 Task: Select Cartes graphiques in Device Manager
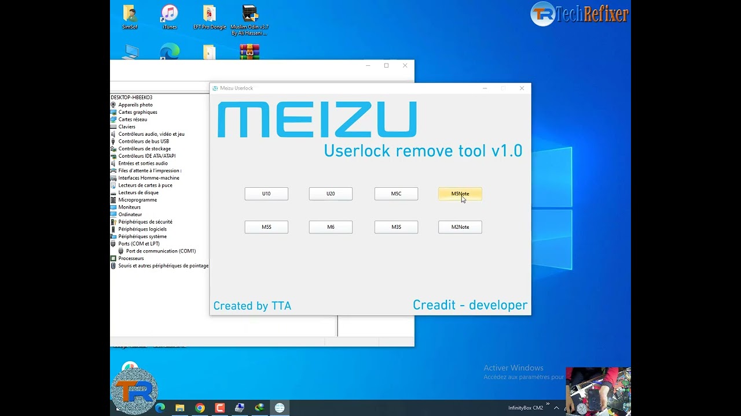coord(138,112)
